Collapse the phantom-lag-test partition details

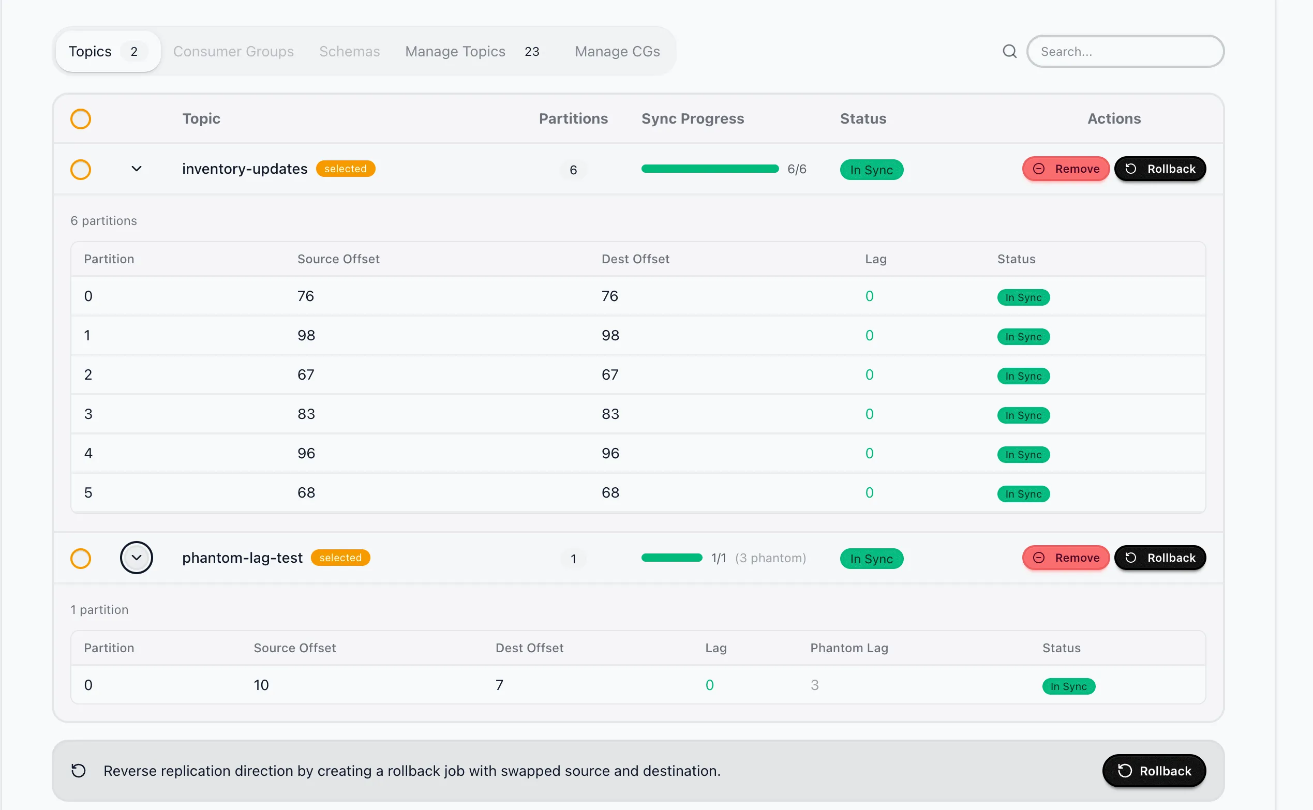pos(137,558)
